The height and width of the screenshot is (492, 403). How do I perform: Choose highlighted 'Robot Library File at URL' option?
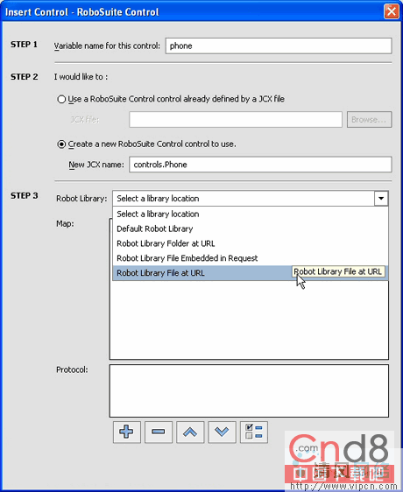251,273
